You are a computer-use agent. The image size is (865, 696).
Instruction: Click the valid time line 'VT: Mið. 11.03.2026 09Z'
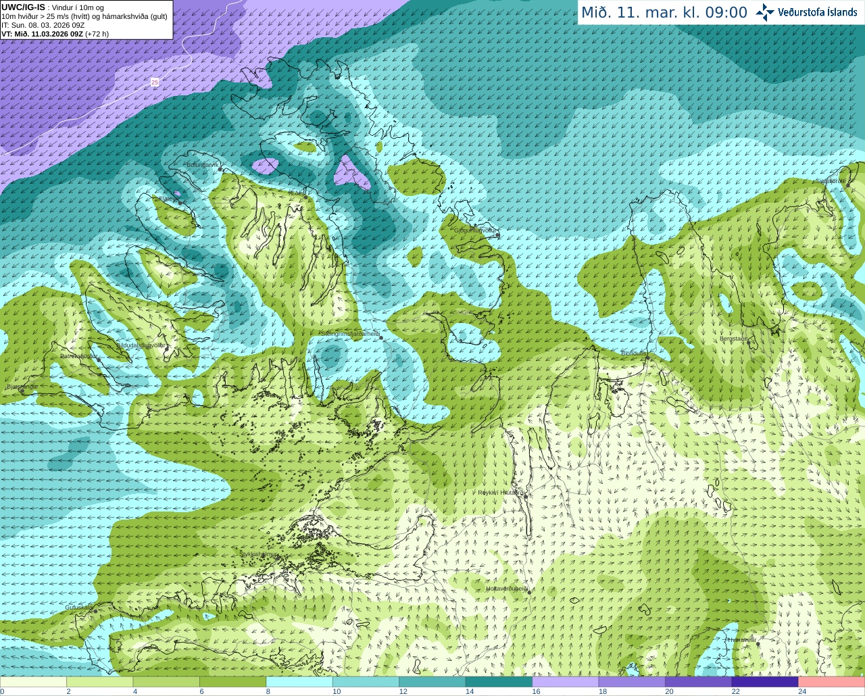click(x=42, y=34)
